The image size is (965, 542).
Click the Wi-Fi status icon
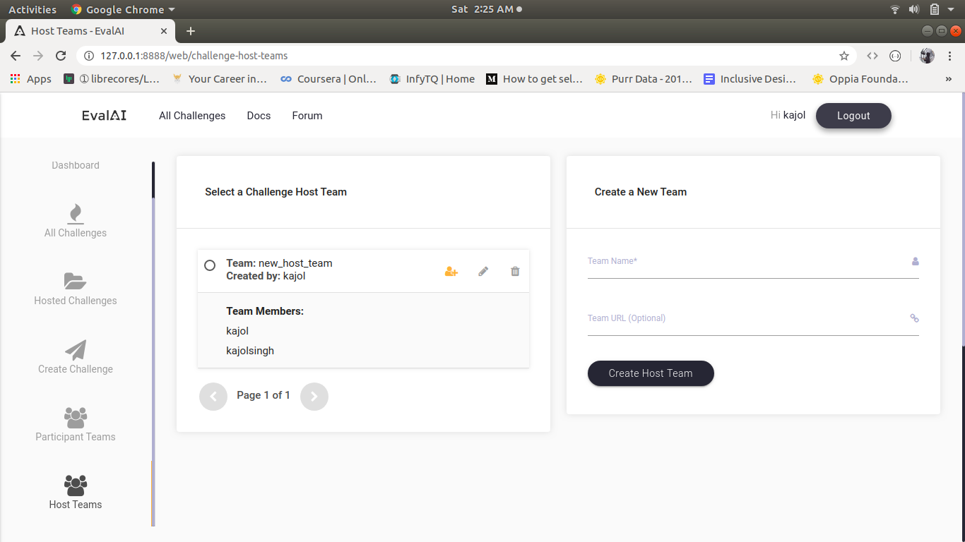point(895,10)
